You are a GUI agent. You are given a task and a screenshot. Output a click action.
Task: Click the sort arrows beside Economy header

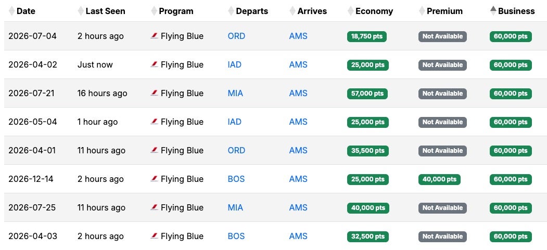(x=351, y=11)
